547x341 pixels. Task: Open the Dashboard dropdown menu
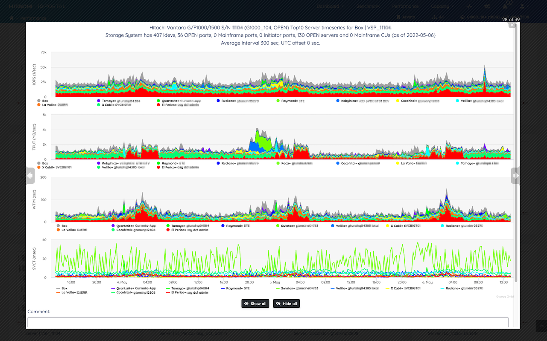click(331, 6)
